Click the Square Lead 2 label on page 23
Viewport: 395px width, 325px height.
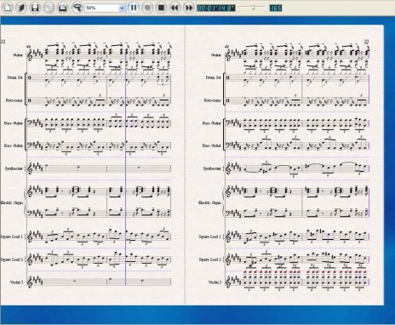point(210,259)
